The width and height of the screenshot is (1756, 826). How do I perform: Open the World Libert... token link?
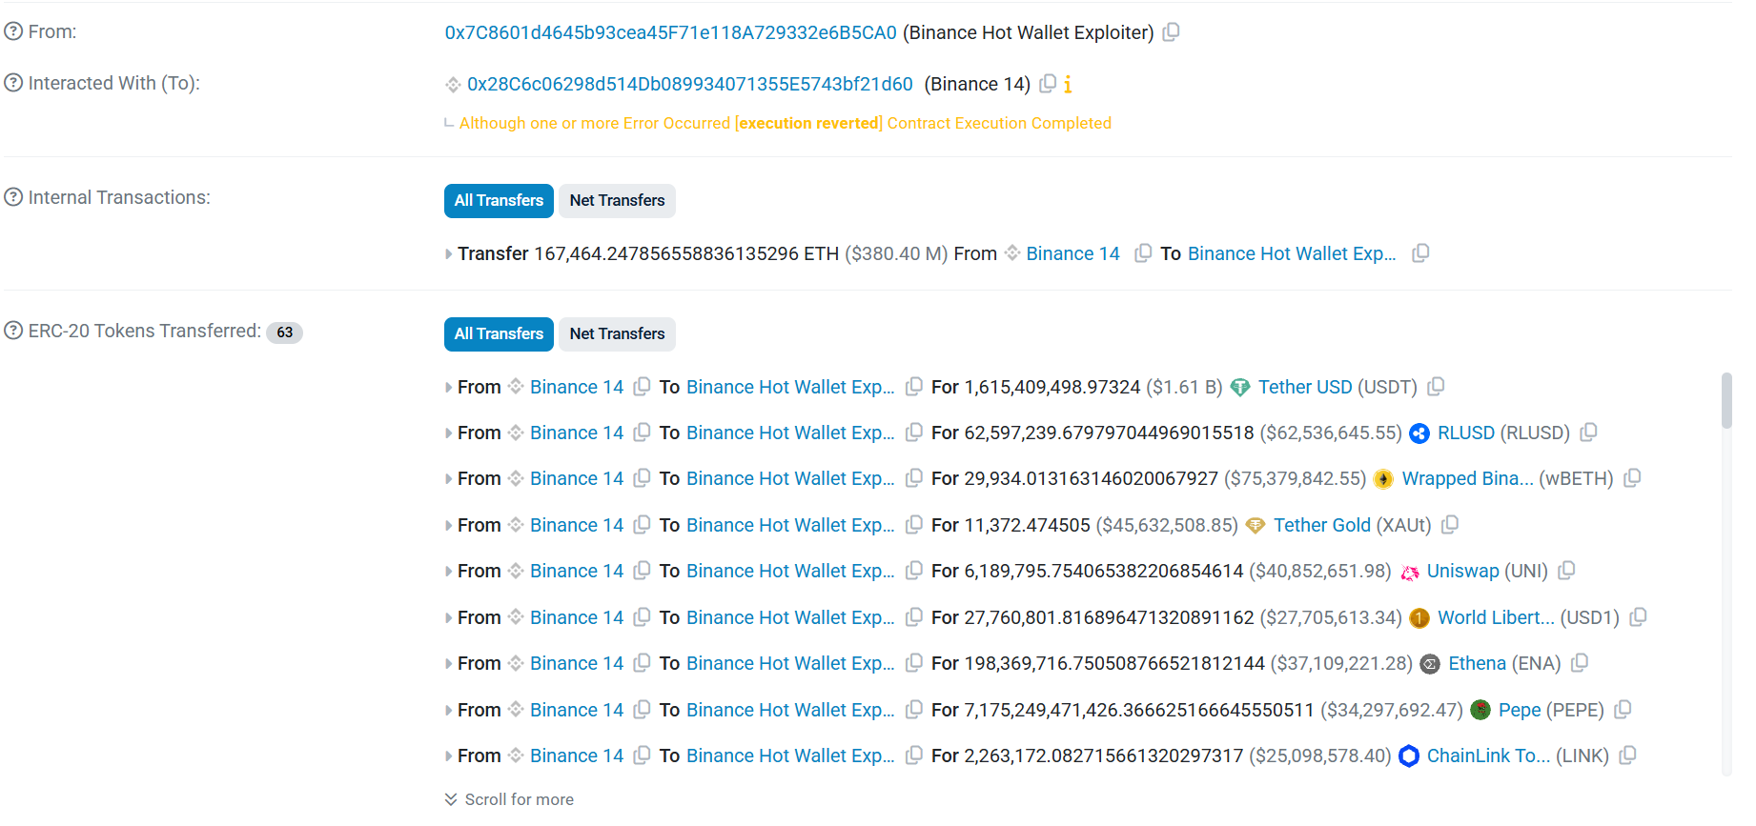tap(1496, 617)
